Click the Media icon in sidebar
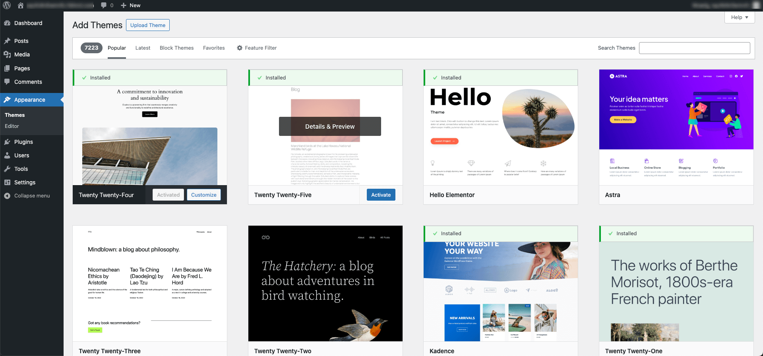This screenshot has width=763, height=356. (7, 54)
